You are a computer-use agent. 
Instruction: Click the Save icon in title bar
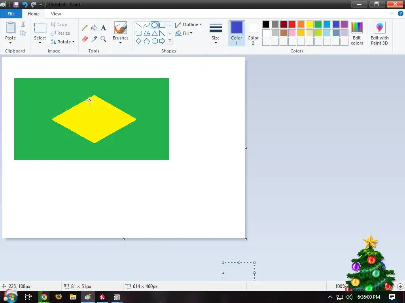pos(16,5)
